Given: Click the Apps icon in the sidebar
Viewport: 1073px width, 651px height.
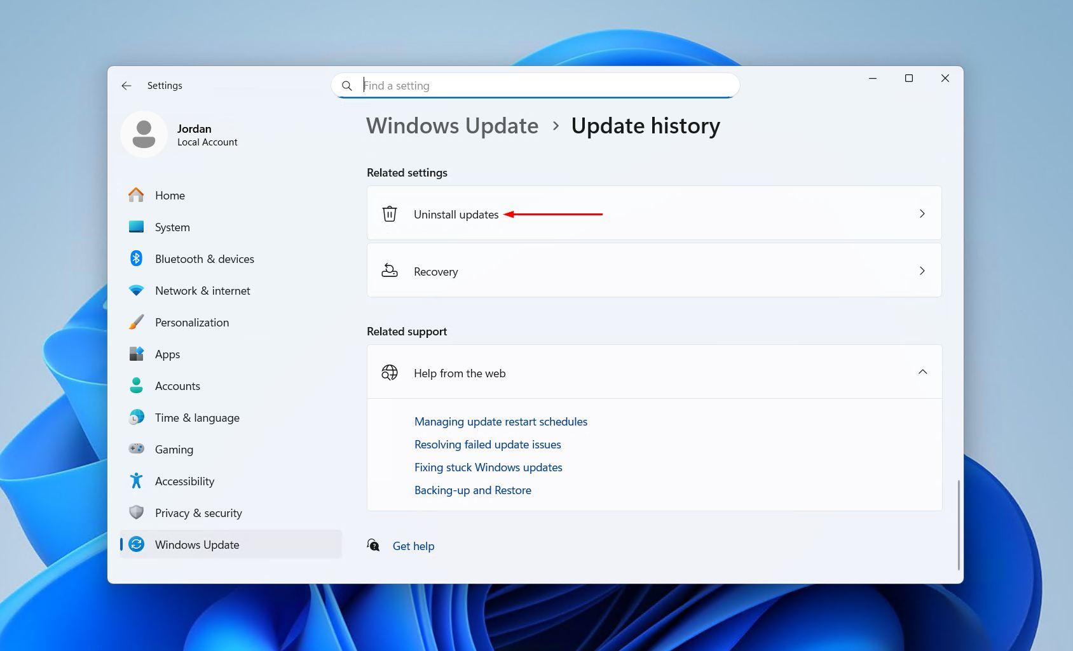Looking at the screenshot, I should tap(136, 354).
